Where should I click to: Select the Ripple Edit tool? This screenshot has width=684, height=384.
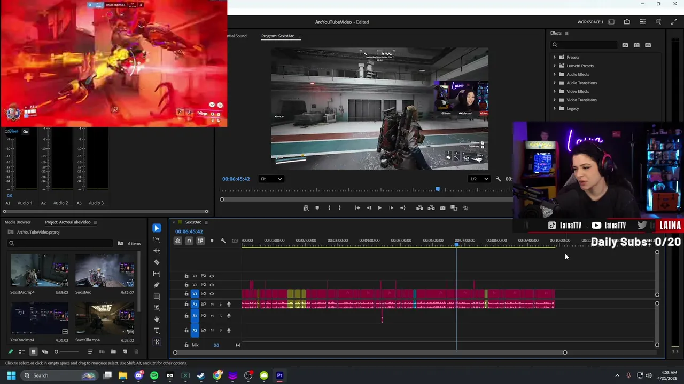[x=157, y=251]
